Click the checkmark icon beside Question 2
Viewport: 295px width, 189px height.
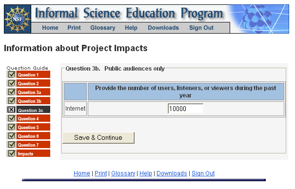[12, 83]
